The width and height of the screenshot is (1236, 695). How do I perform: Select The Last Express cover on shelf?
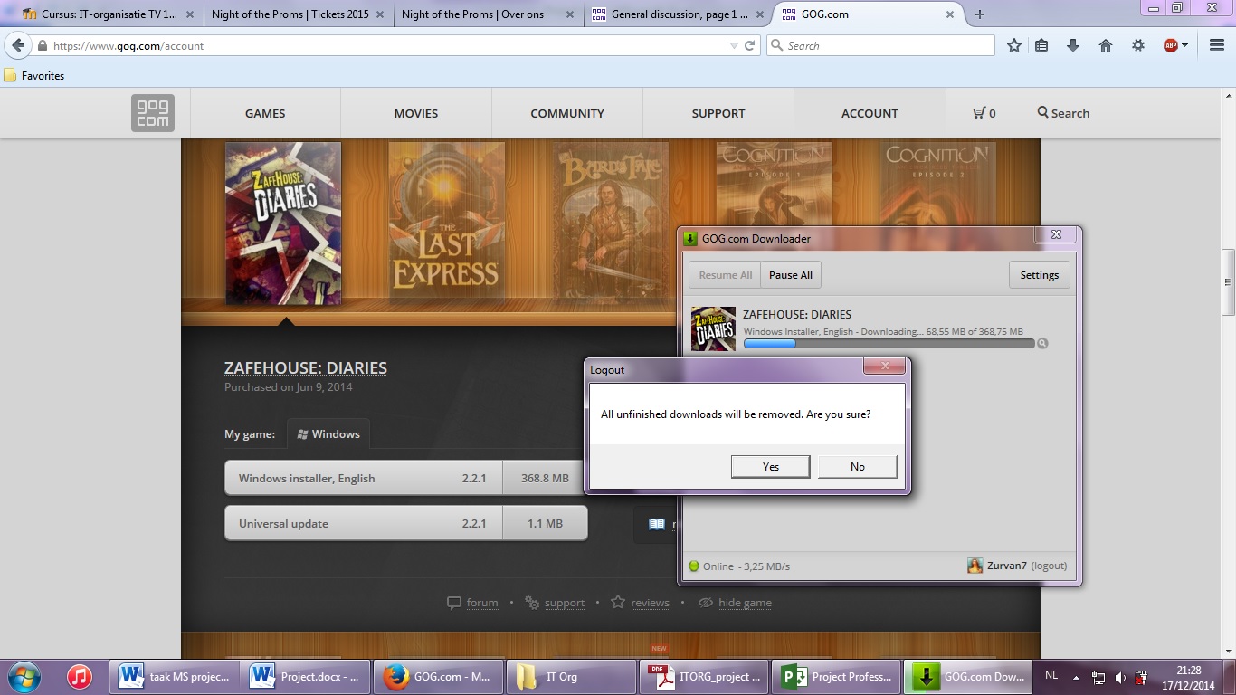[x=446, y=224]
